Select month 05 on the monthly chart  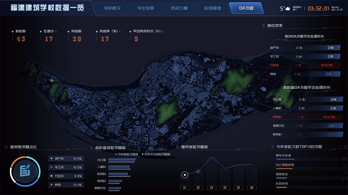pyautogui.click(x=238, y=188)
